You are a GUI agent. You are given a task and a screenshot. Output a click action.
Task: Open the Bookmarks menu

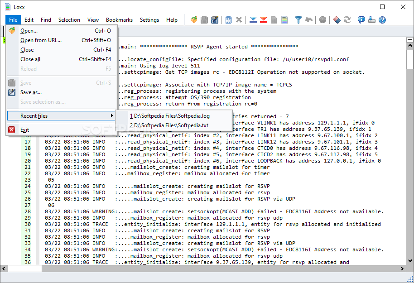tap(119, 20)
